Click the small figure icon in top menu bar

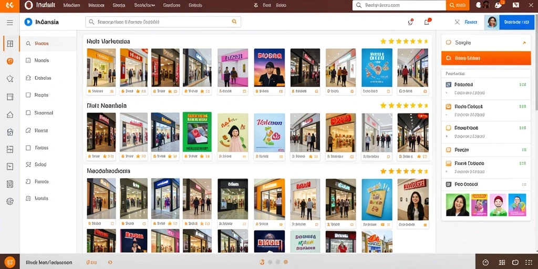click(x=256, y=5)
